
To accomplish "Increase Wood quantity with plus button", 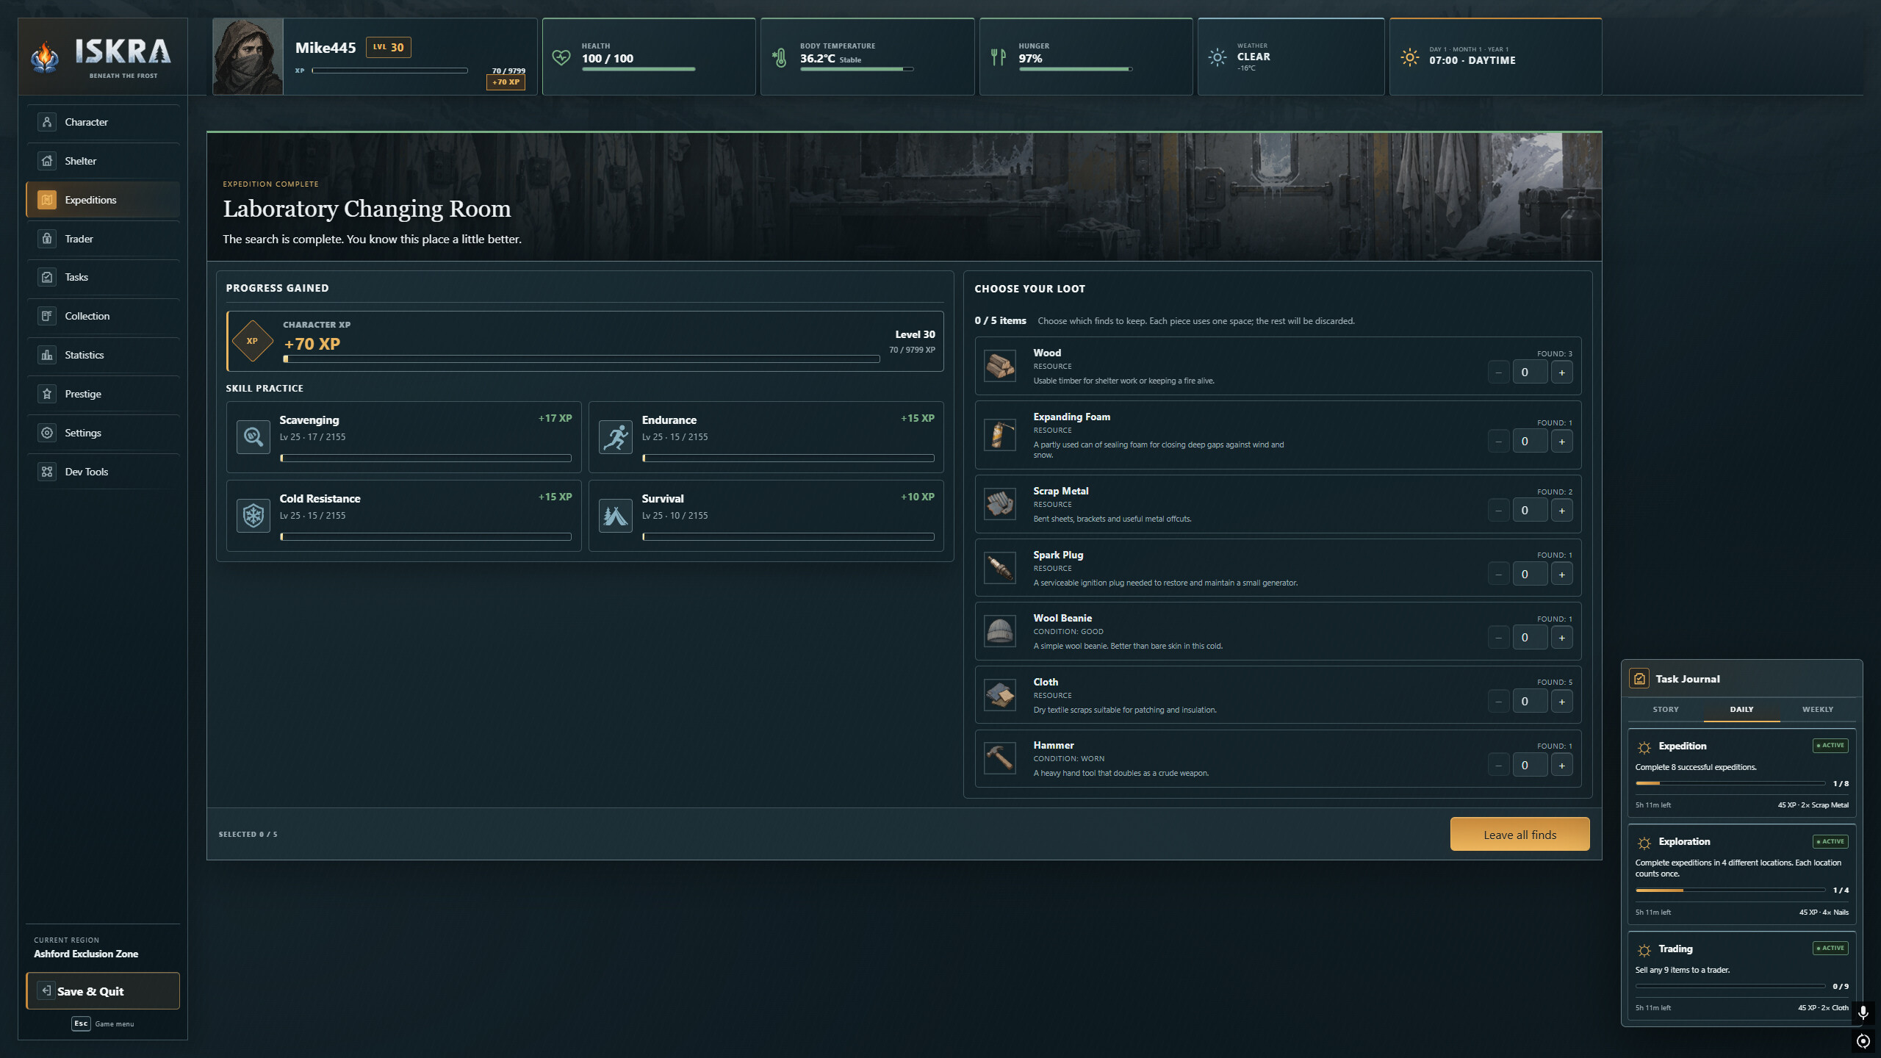I will tap(1562, 373).
